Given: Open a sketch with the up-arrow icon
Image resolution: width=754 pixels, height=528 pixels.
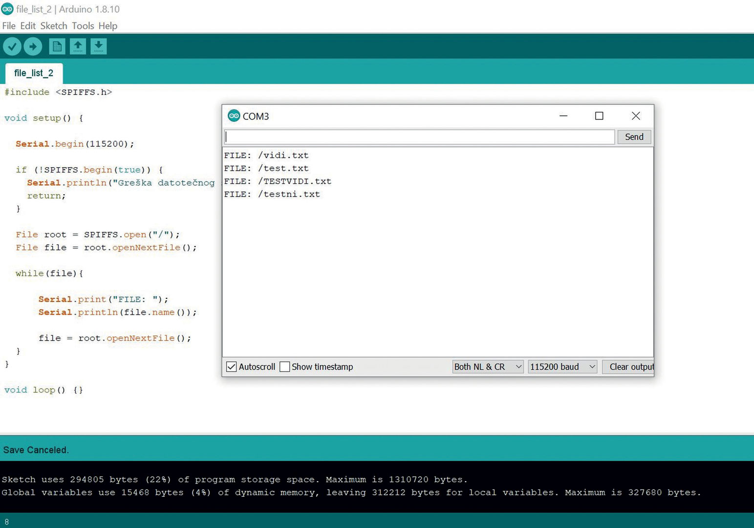Looking at the screenshot, I should point(78,46).
